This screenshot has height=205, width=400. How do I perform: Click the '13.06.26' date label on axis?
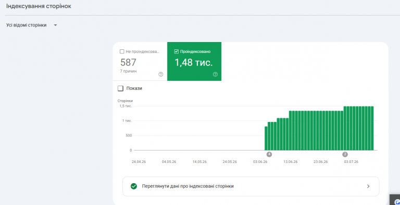291,162
